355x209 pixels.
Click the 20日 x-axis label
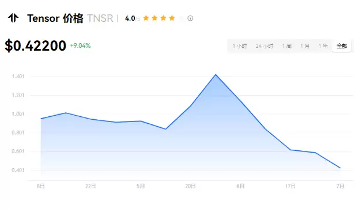tap(190, 186)
